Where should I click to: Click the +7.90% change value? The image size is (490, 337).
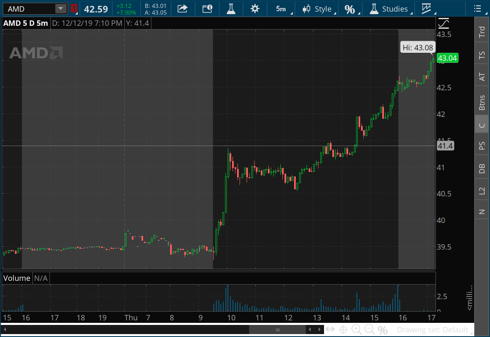126,12
